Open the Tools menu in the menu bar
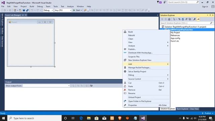 tap(55, 6)
